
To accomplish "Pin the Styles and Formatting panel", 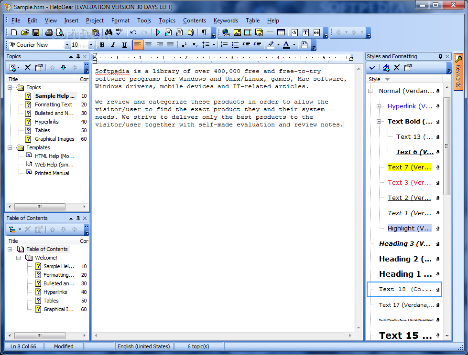I will click(x=440, y=56).
